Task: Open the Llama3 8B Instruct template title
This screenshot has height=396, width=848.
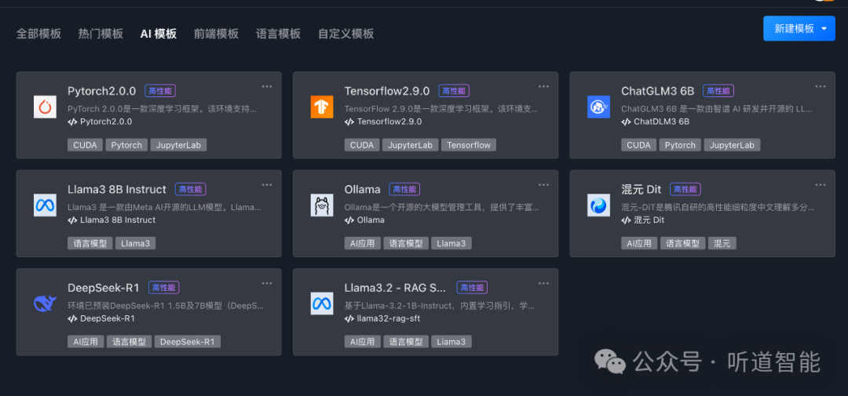Action: tap(117, 189)
